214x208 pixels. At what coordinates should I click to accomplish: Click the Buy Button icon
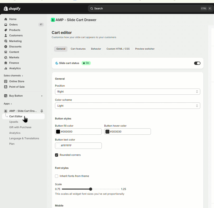click(x=6, y=96)
